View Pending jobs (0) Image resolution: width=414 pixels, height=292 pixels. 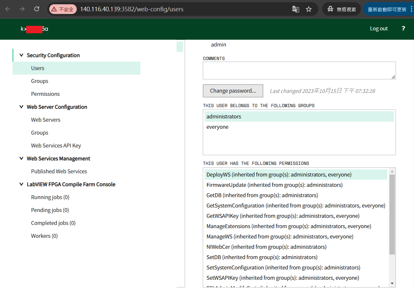point(50,210)
